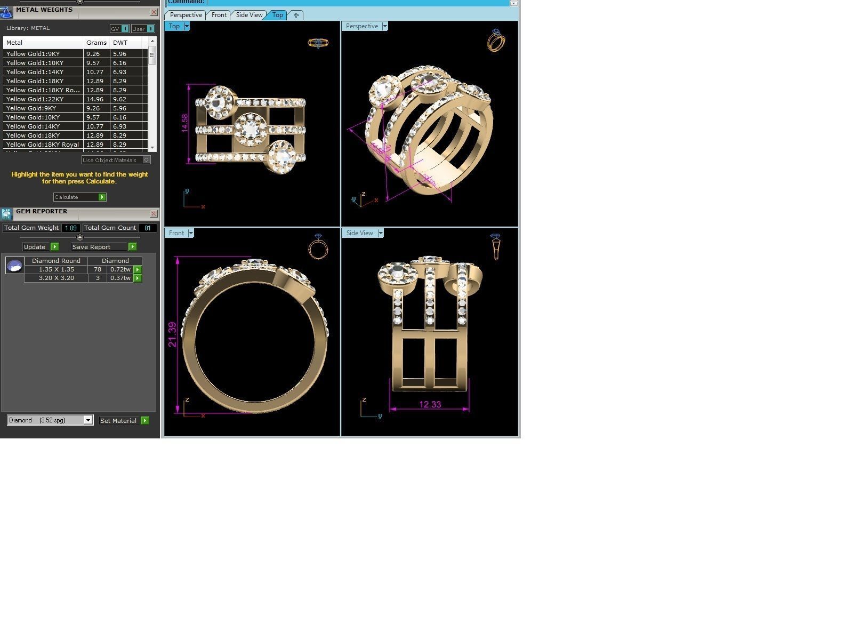Select the Yellow Gold:9KY row
Screen dimensions: 853x640
[75, 108]
